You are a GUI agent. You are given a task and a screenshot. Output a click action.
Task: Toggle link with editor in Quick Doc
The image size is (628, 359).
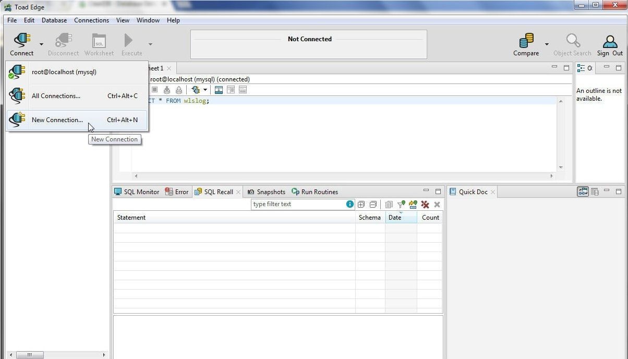583,192
